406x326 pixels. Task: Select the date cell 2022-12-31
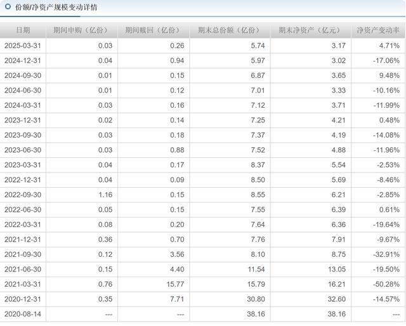(x=23, y=180)
